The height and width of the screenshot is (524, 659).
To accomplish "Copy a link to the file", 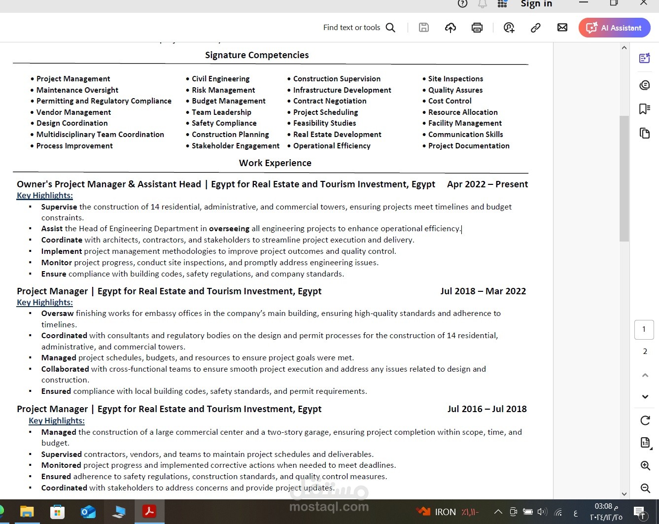I will point(536,28).
